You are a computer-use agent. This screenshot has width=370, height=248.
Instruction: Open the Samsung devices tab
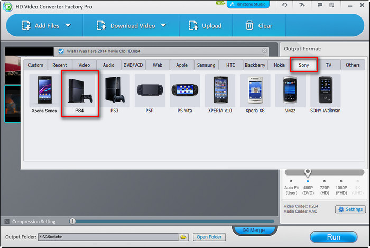click(x=206, y=65)
